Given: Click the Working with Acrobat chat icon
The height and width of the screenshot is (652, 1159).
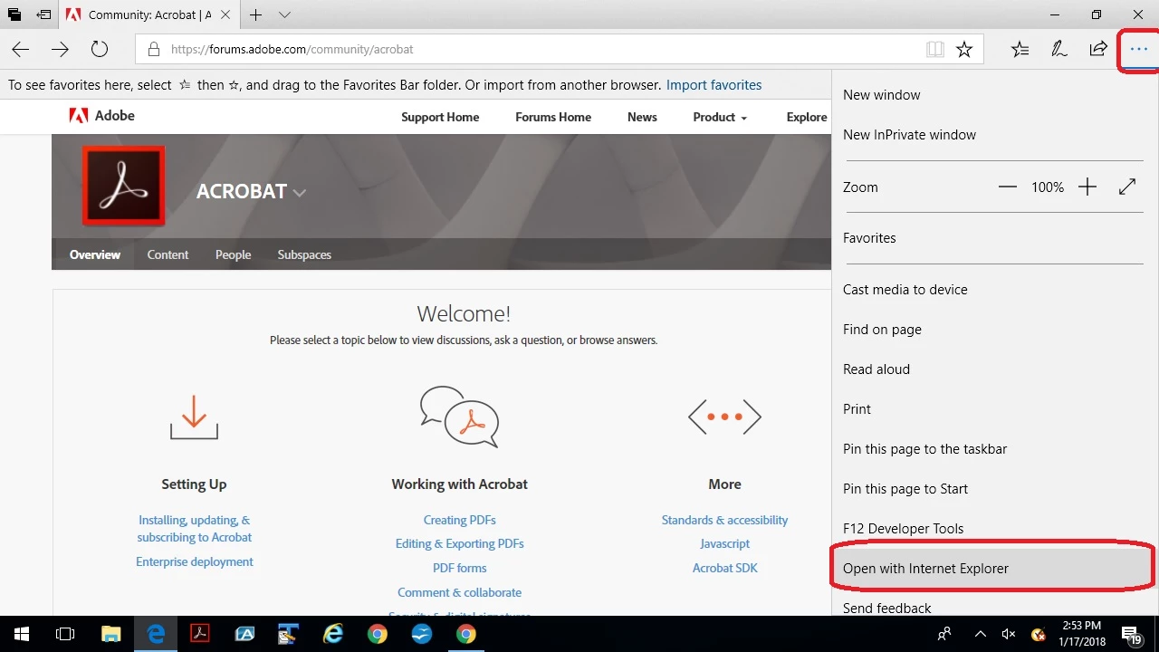Looking at the screenshot, I should (460, 417).
